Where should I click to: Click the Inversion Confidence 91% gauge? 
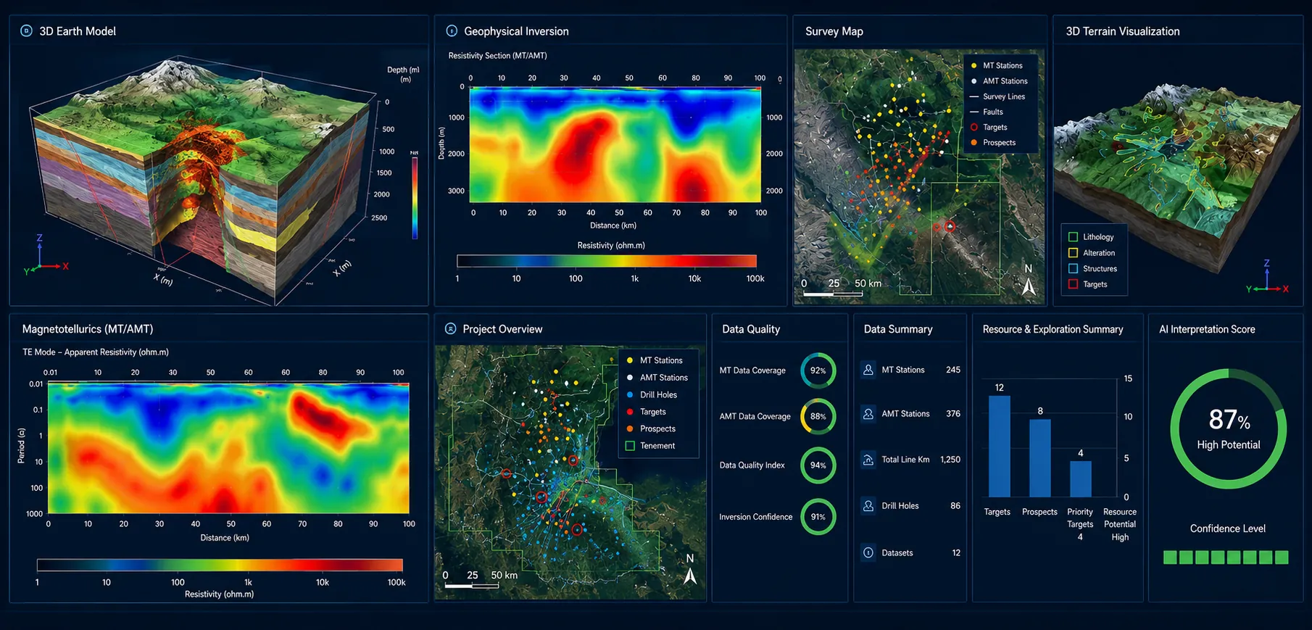[x=818, y=517]
